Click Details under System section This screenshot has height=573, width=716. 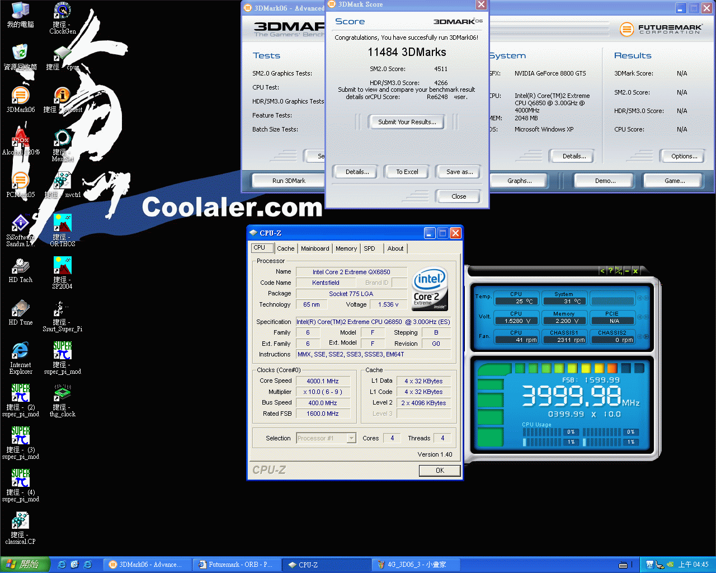[574, 156]
